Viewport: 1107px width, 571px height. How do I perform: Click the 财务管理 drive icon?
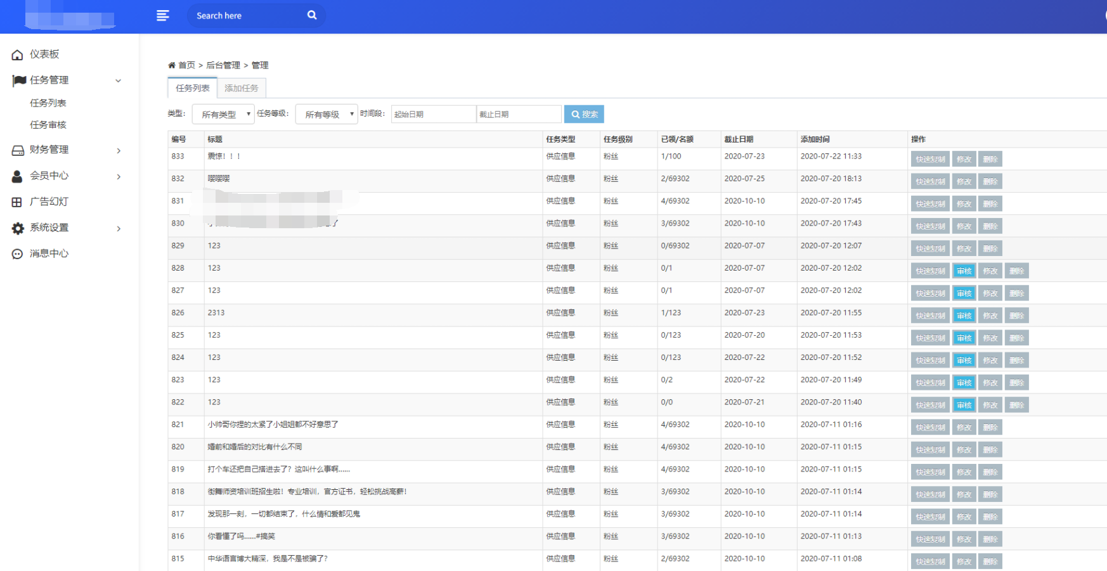[18, 150]
